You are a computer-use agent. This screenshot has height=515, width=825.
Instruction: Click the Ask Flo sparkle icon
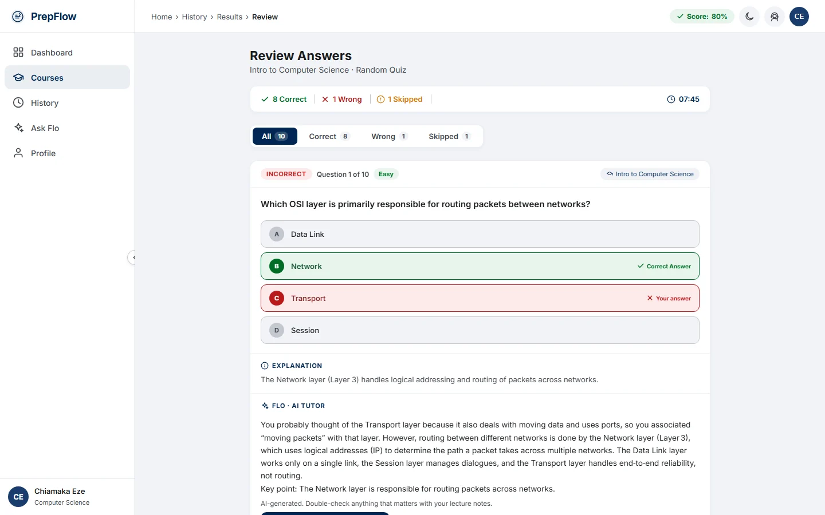pos(18,128)
